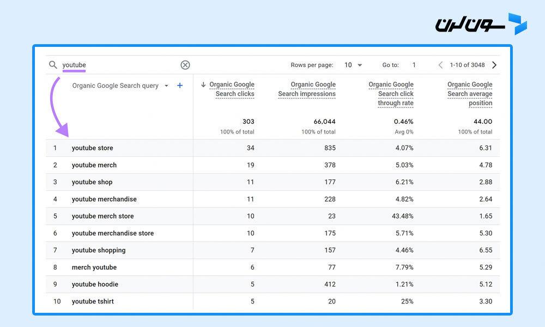Click the 19 clicks for youtube merch

251,165
